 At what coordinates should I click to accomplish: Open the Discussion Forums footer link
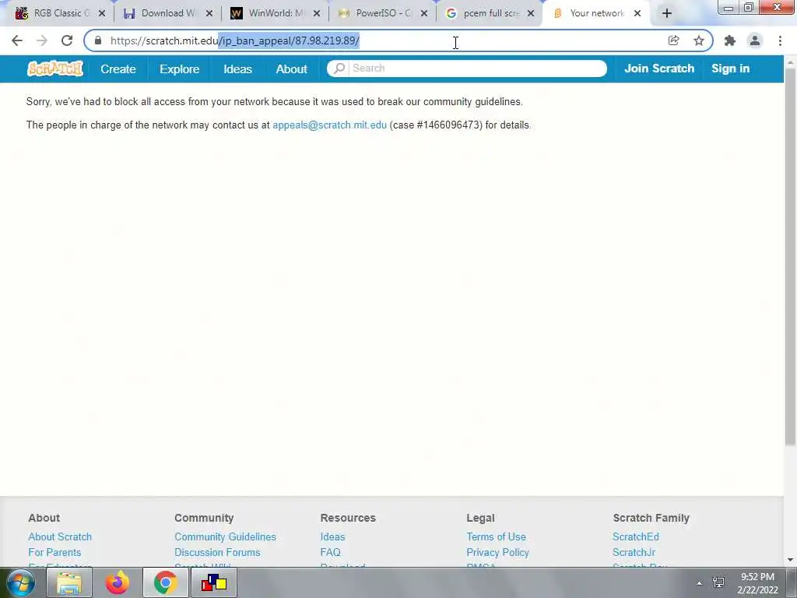point(217,552)
